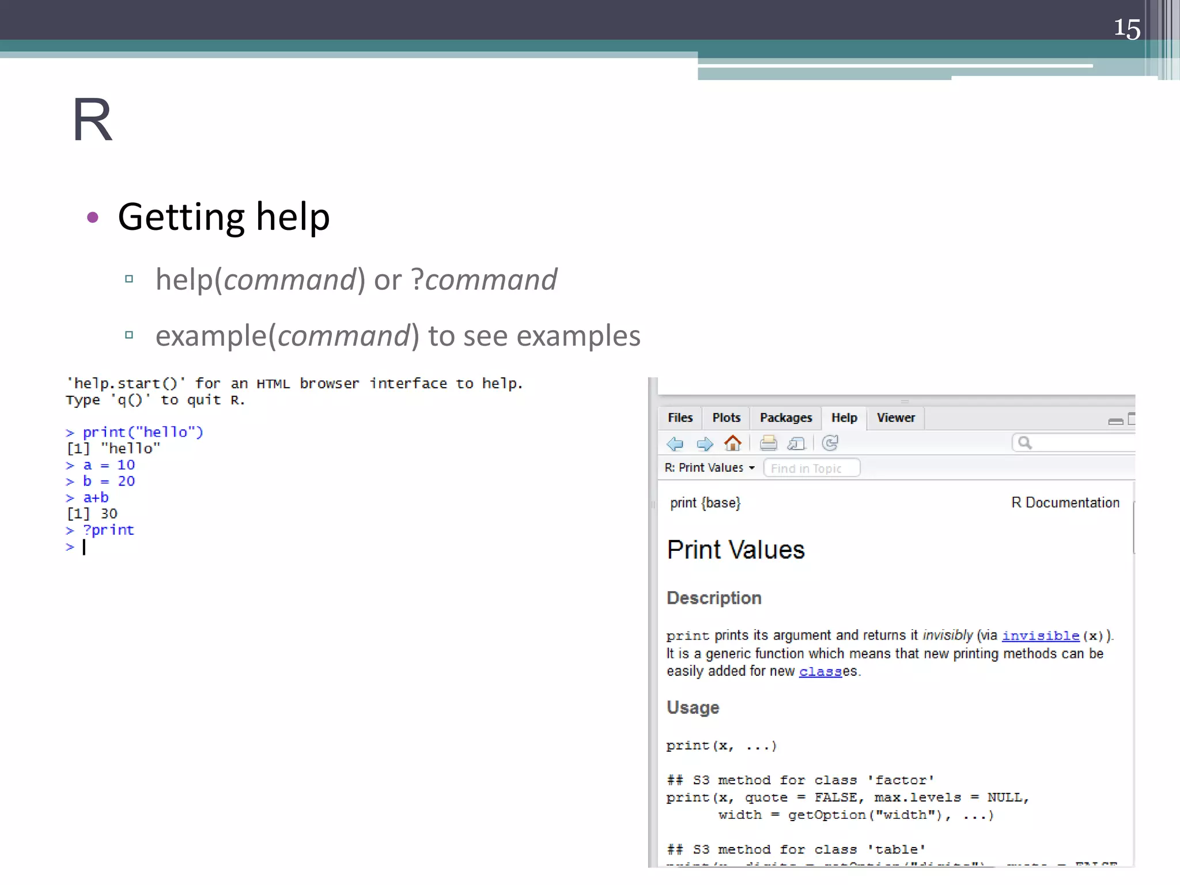Open the Viewer tab

[x=896, y=418]
